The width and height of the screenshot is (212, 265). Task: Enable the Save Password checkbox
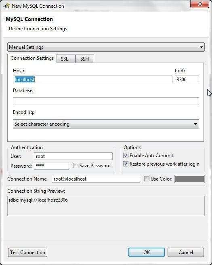(76, 166)
